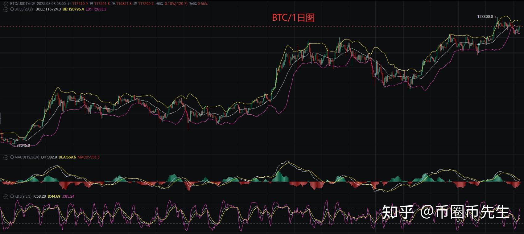The width and height of the screenshot is (524, 234).
Task: Click the change value -0.10%(-120.7)
Action: coord(175,4)
